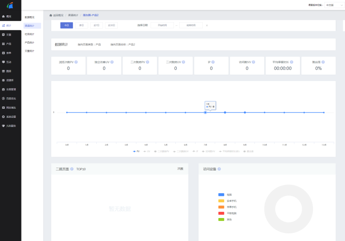
Task: Click the yellow 安卓手机 legend swatch
Action: point(221,201)
